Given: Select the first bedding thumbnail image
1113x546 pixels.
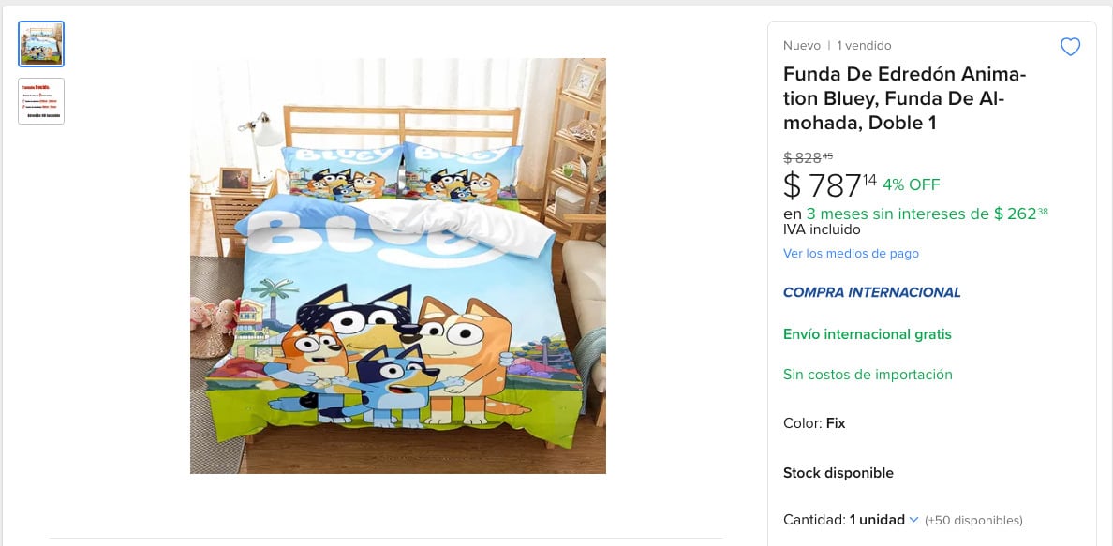Looking at the screenshot, I should (x=41, y=44).
